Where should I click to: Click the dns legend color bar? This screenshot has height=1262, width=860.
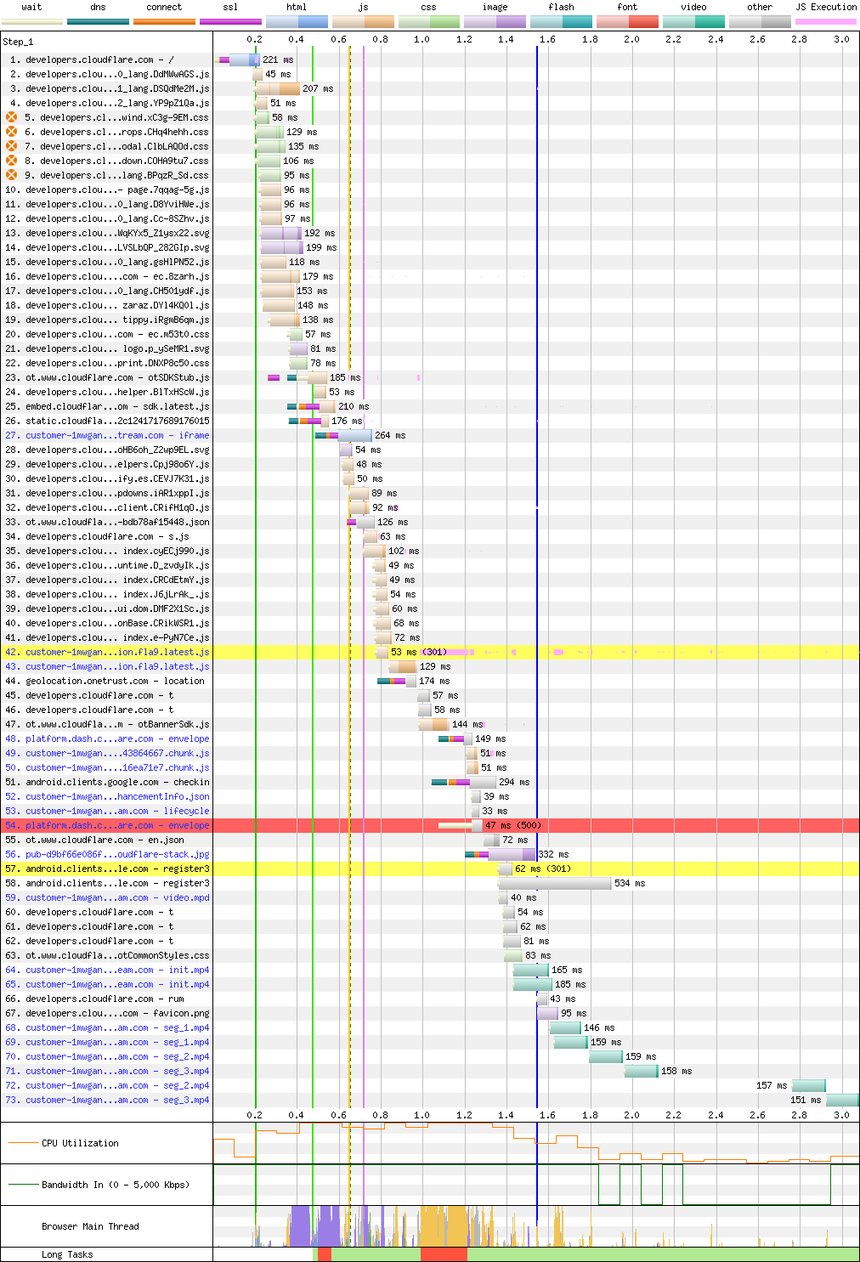pyautogui.click(x=98, y=21)
